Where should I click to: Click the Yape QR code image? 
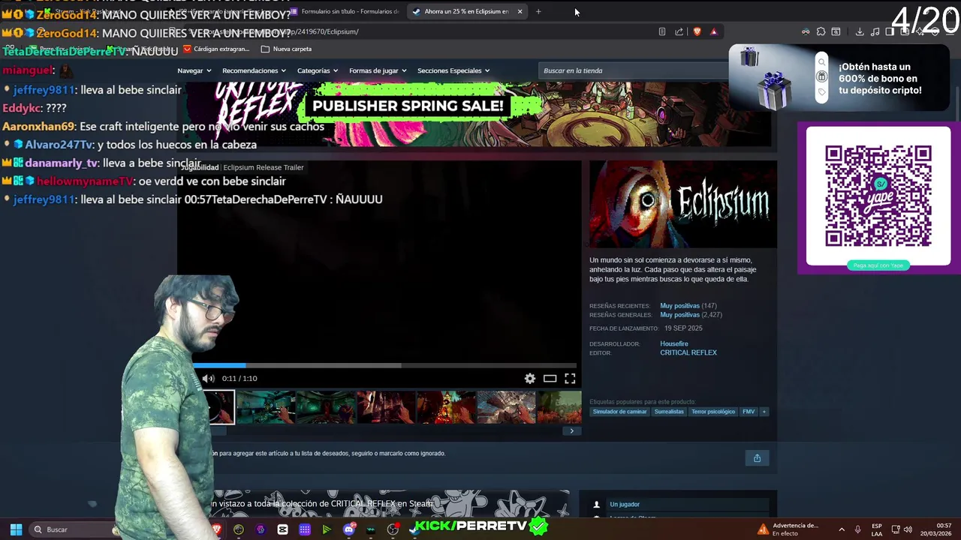pos(878,196)
